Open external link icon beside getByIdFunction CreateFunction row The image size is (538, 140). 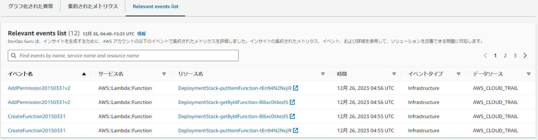(x=292, y=116)
